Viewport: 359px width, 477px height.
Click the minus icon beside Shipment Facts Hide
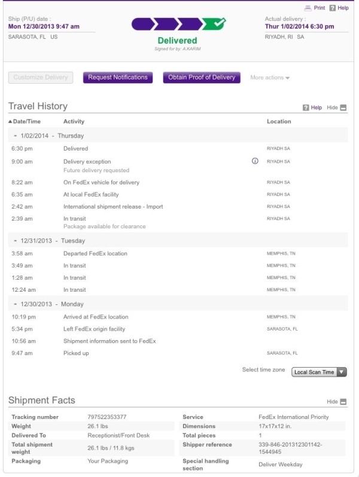point(343,402)
